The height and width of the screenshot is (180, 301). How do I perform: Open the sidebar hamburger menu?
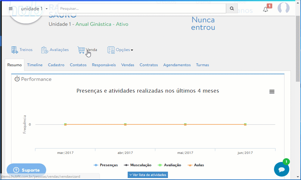pos(11,8)
